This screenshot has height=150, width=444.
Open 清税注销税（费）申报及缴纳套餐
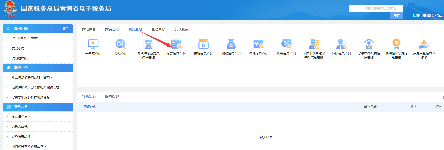tap(36, 87)
